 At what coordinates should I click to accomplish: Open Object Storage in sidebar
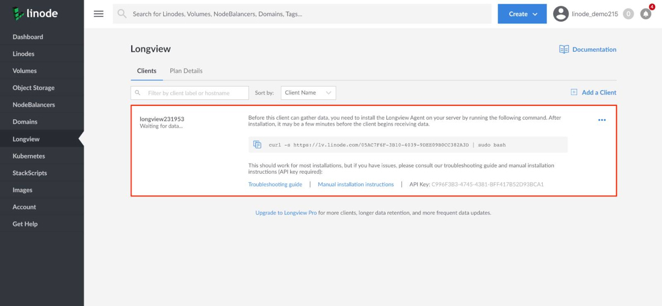[42, 88]
